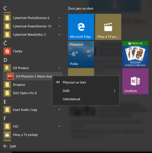Click the Život jako na dlani group title
The width and height of the screenshot is (152, 153).
pyautogui.click(x=80, y=9)
